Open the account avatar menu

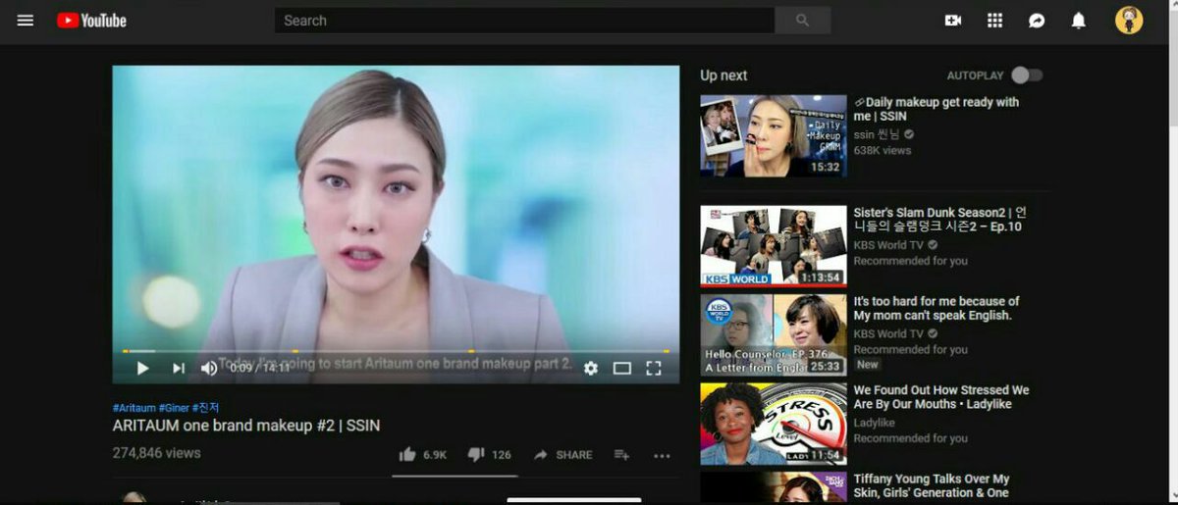tap(1129, 21)
